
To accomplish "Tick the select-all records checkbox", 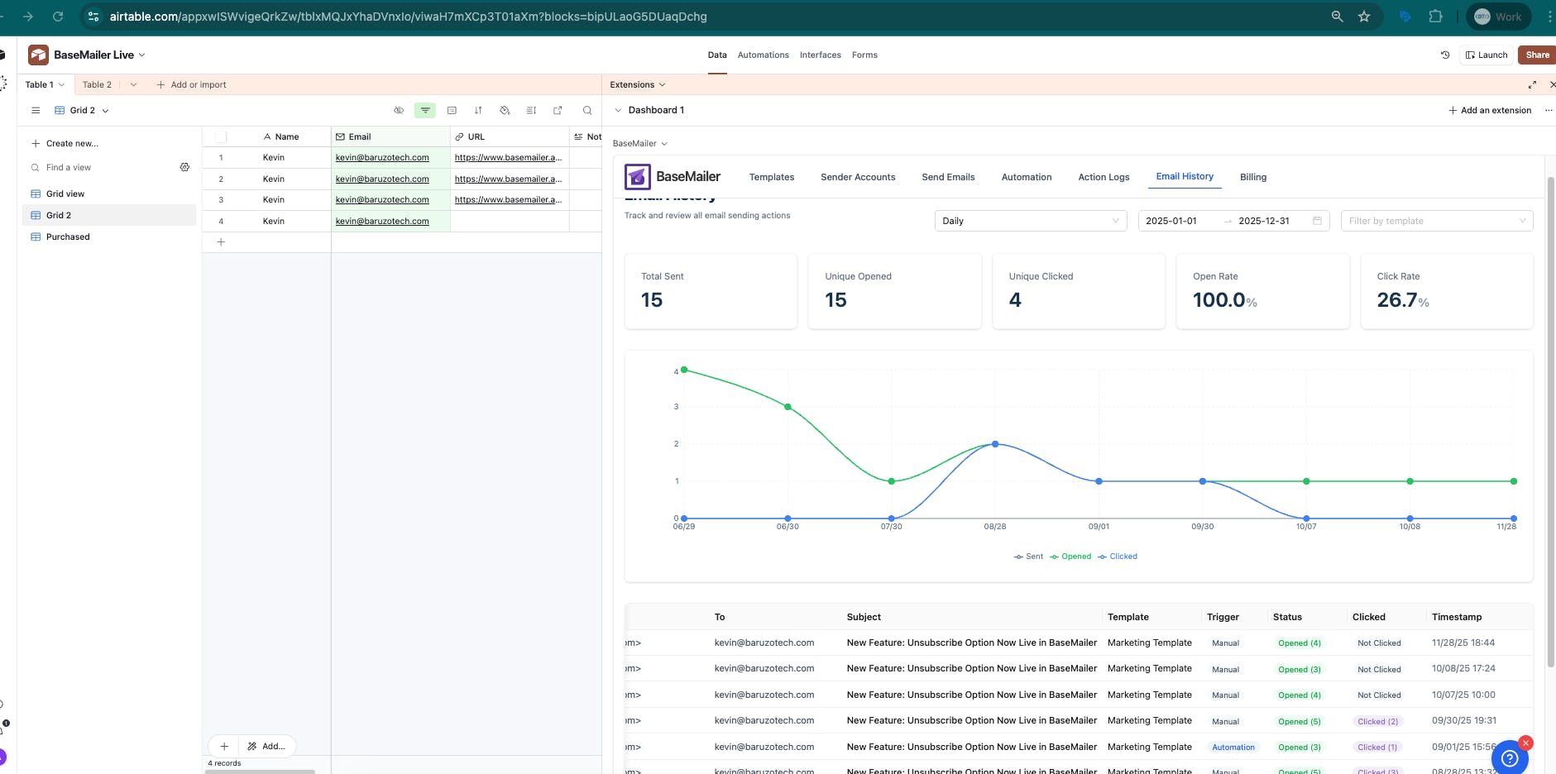I will [221, 137].
